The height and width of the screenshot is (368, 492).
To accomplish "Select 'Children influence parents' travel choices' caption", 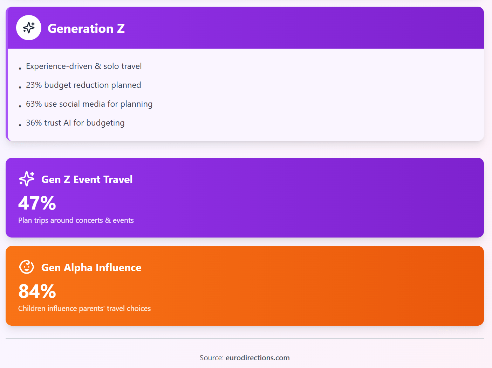I will [x=84, y=309].
